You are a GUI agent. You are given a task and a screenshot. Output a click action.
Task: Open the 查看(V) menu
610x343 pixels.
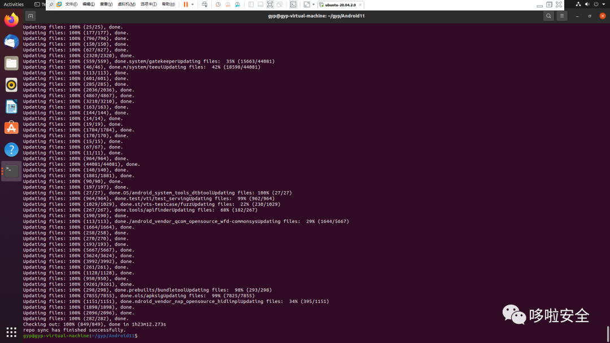pos(106,5)
